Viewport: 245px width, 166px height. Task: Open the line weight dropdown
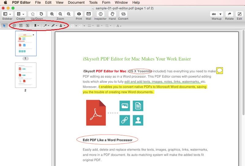[x=99, y=26]
